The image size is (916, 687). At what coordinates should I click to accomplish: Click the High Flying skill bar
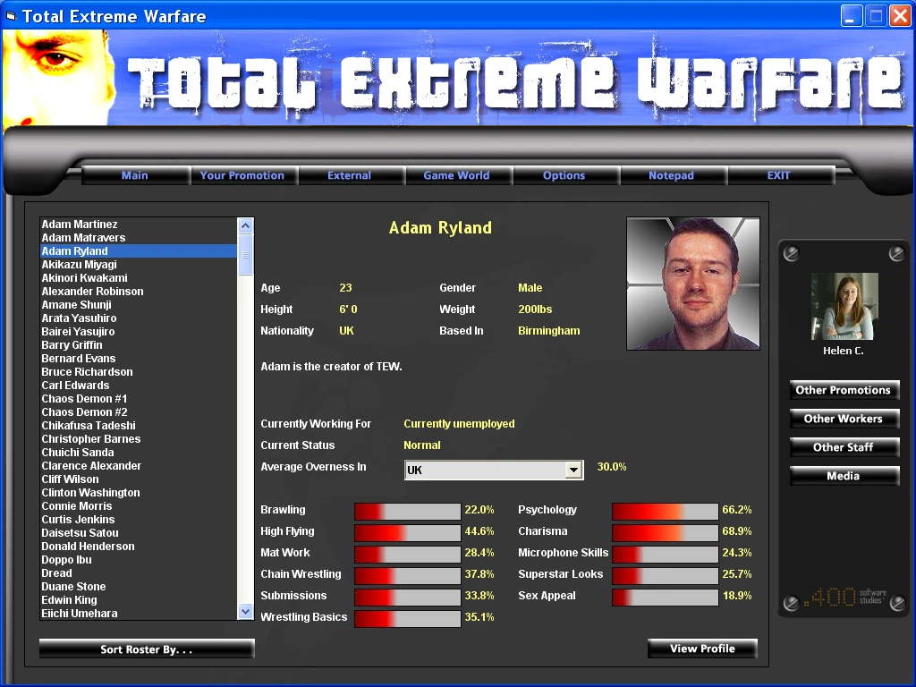(x=407, y=533)
